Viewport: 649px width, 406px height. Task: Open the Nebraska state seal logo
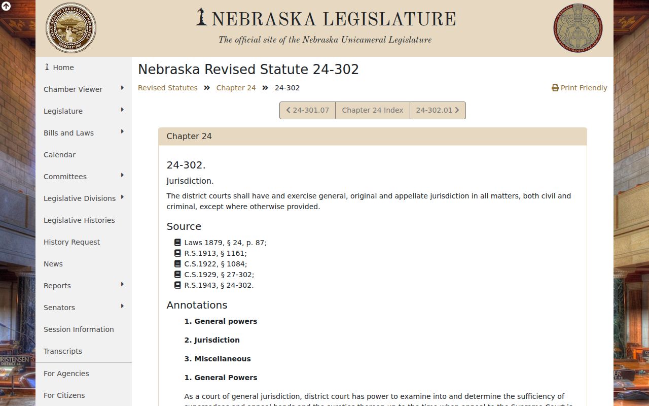(x=71, y=28)
